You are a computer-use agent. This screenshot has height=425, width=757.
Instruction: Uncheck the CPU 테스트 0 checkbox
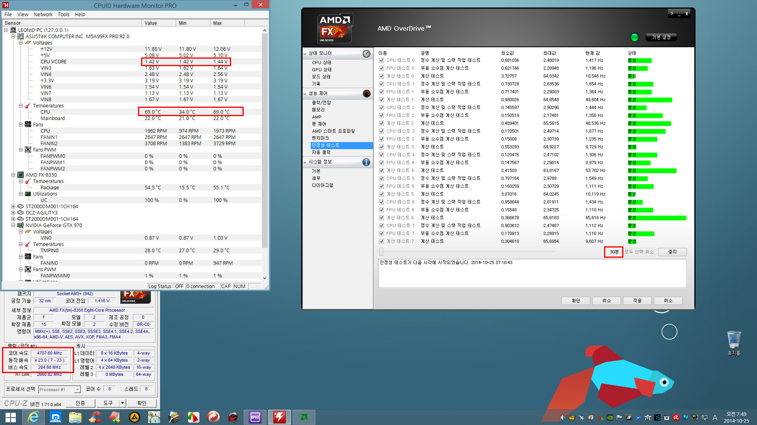tap(382, 61)
